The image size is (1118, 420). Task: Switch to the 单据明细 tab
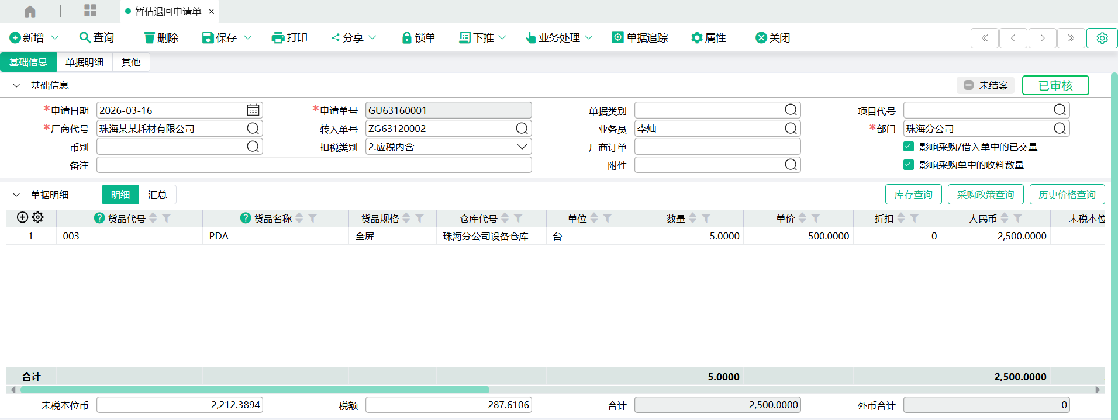pos(84,62)
